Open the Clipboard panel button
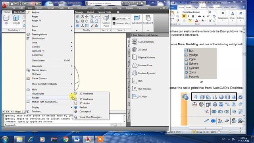This screenshot has width=254, height=143. click(148, 19)
